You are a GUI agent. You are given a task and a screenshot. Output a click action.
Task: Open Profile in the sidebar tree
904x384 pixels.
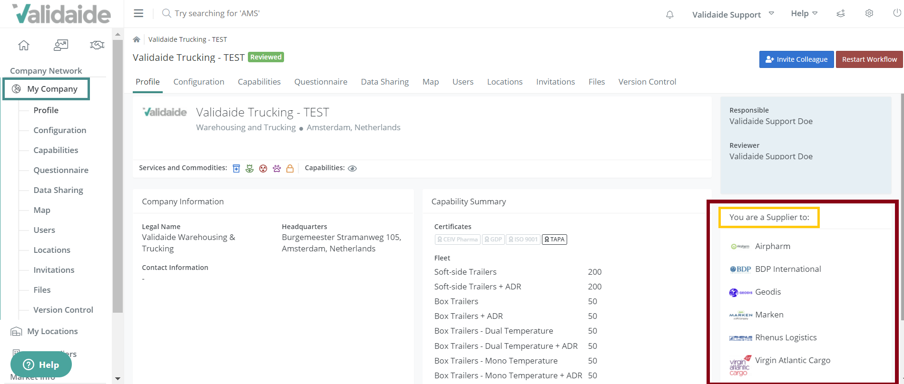tap(46, 110)
